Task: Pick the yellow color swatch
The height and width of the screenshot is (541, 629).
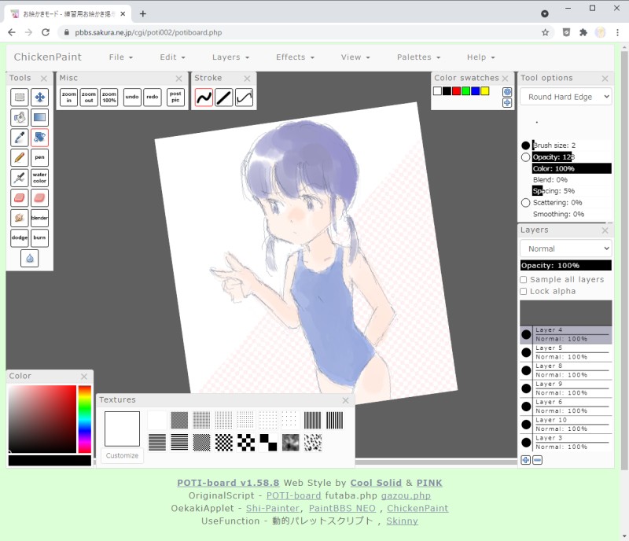Action: tap(484, 91)
